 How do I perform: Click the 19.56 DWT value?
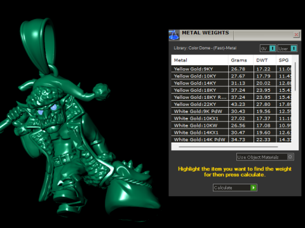(263, 111)
